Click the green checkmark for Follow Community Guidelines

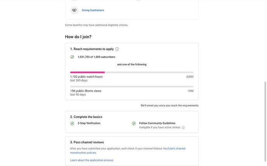[x=134, y=123]
